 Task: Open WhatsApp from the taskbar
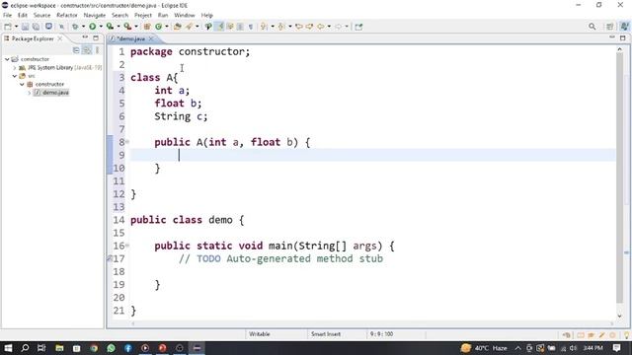point(111,348)
